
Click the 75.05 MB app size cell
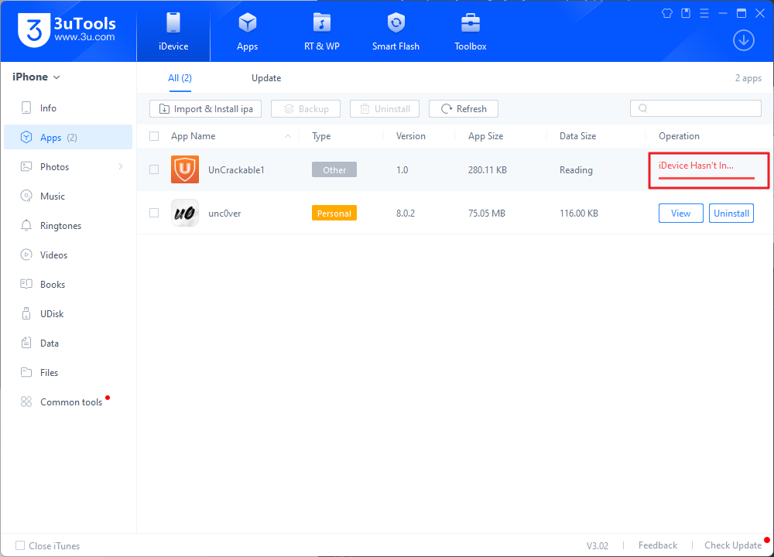click(487, 214)
